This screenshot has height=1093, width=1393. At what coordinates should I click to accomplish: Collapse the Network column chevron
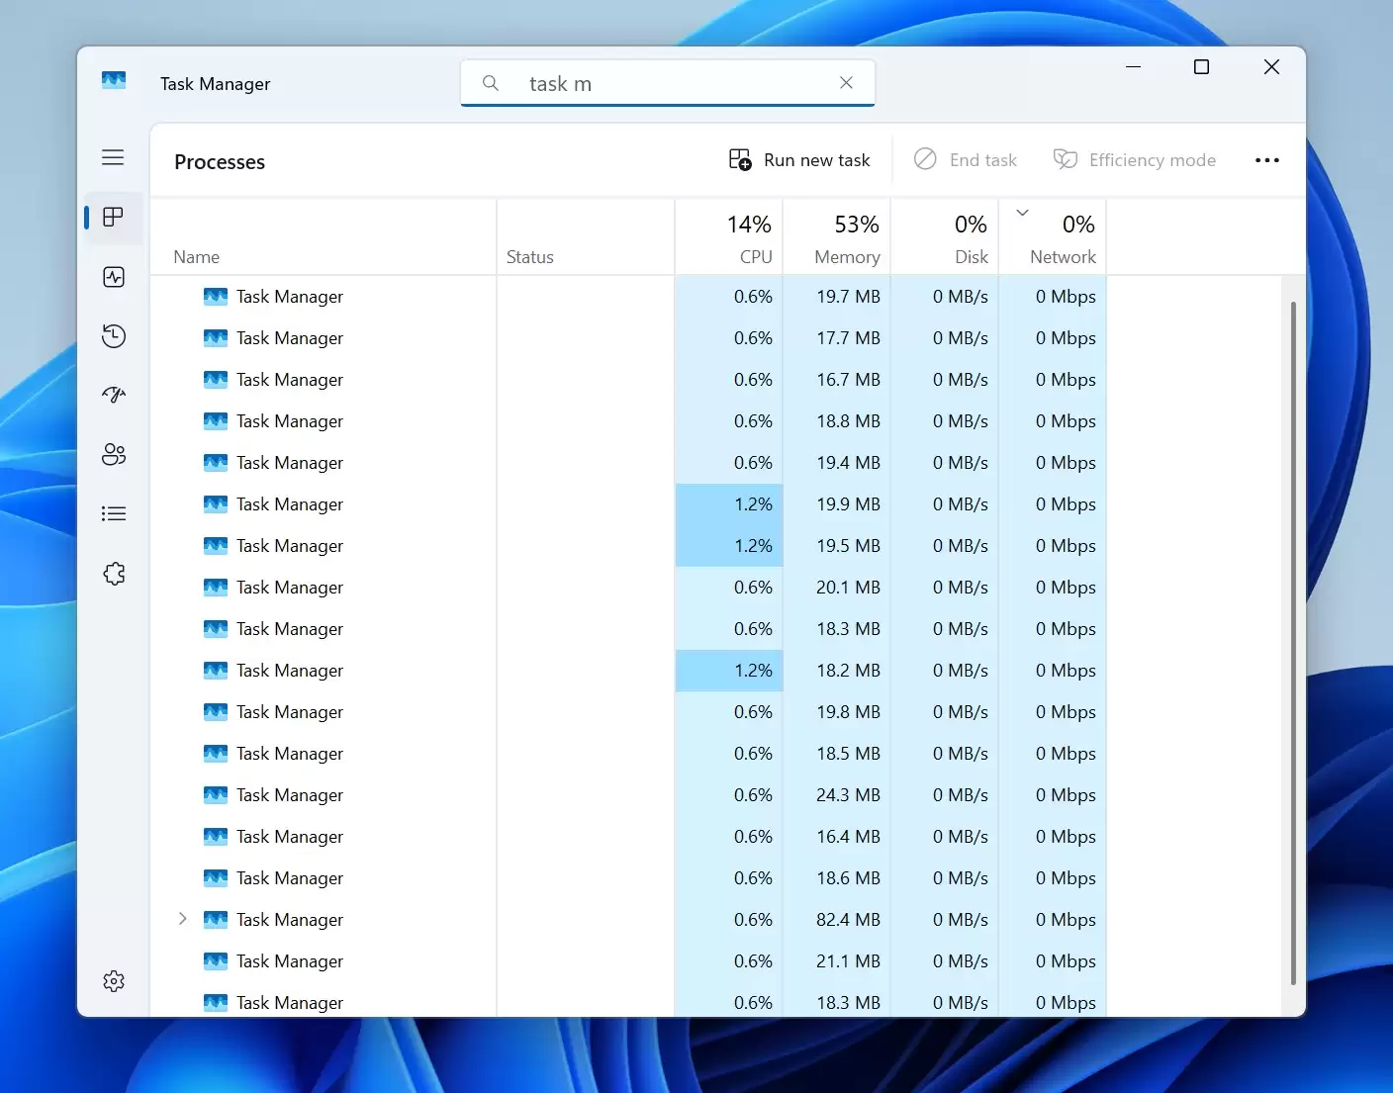point(1022,212)
